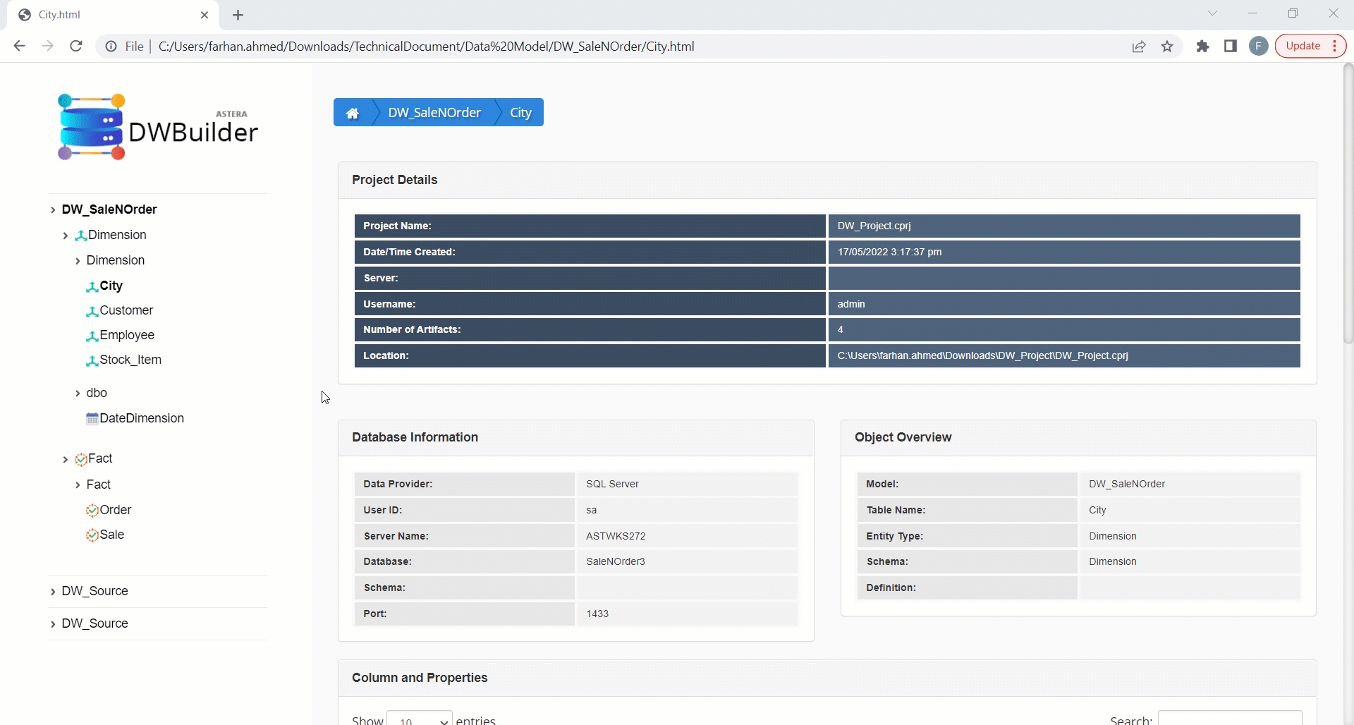Open the Sale fact page
The width and height of the screenshot is (1354, 725).
(x=111, y=535)
